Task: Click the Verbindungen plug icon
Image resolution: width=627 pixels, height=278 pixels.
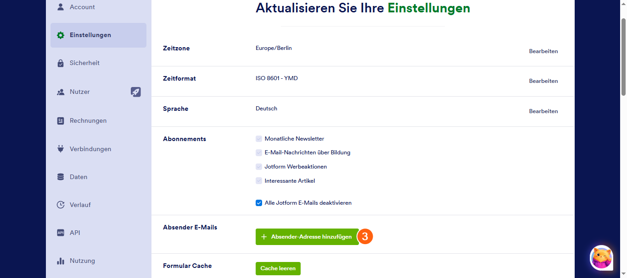Action: [x=61, y=149]
